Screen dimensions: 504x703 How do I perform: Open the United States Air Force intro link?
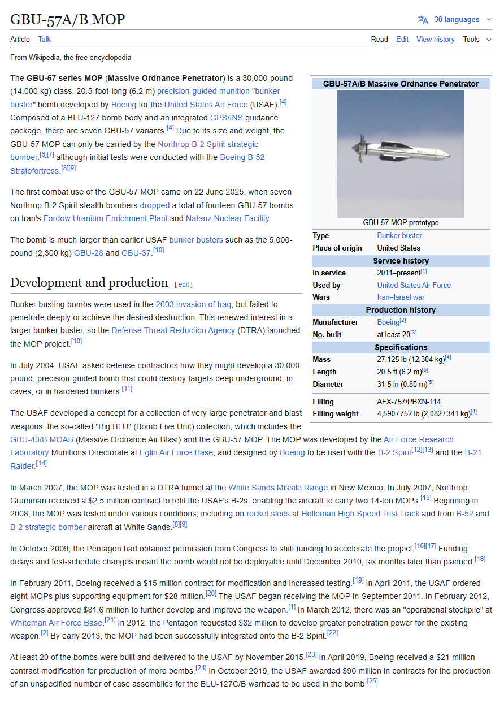[x=206, y=105]
